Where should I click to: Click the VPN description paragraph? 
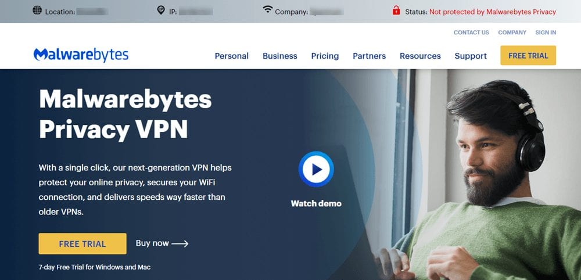click(135, 190)
